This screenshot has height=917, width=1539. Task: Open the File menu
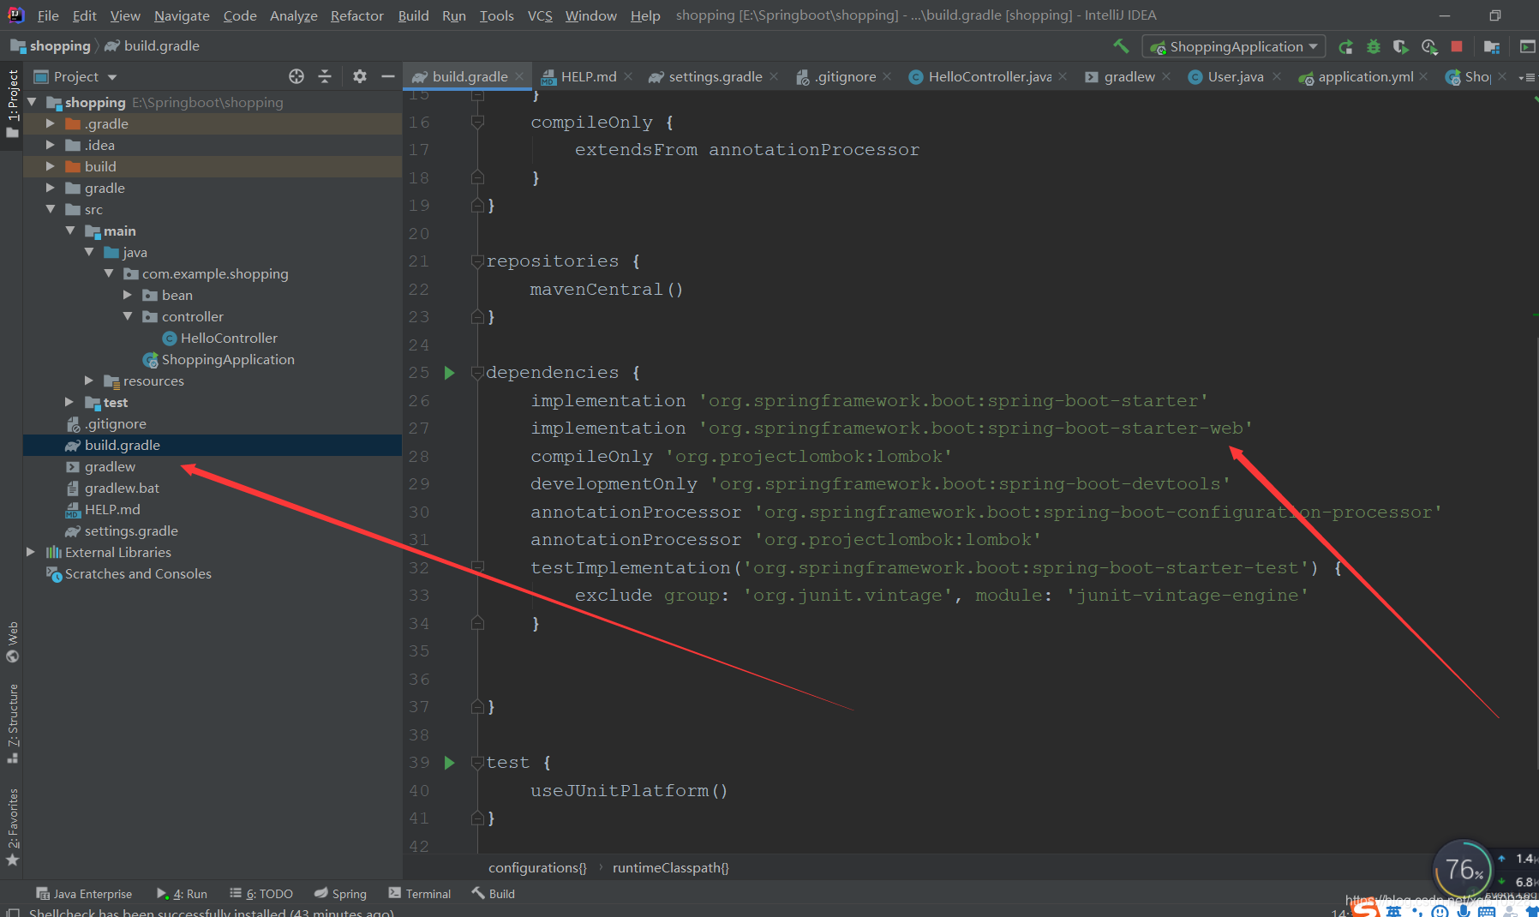tap(48, 15)
